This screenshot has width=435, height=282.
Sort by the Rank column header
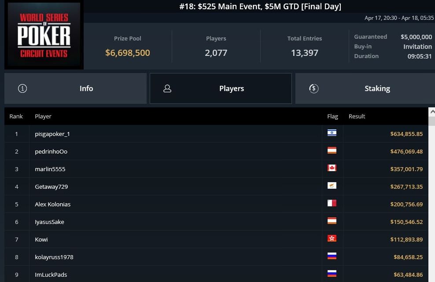pos(16,117)
